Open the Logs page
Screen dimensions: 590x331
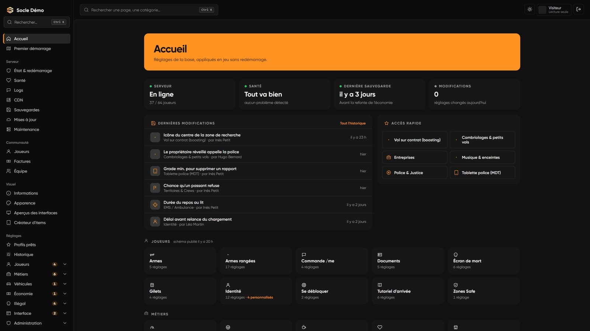pos(37,90)
